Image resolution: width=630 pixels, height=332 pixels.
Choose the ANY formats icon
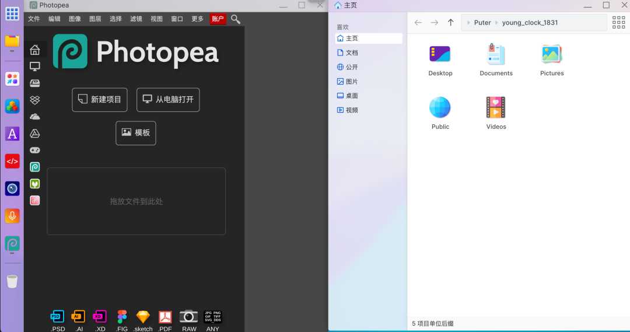click(212, 321)
